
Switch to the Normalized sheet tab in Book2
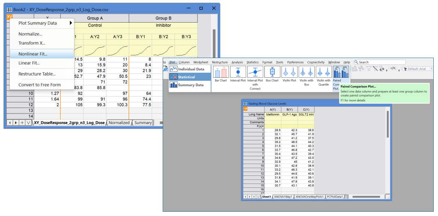click(119, 123)
